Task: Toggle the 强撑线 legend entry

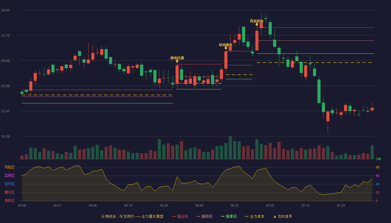Action: click(229, 216)
